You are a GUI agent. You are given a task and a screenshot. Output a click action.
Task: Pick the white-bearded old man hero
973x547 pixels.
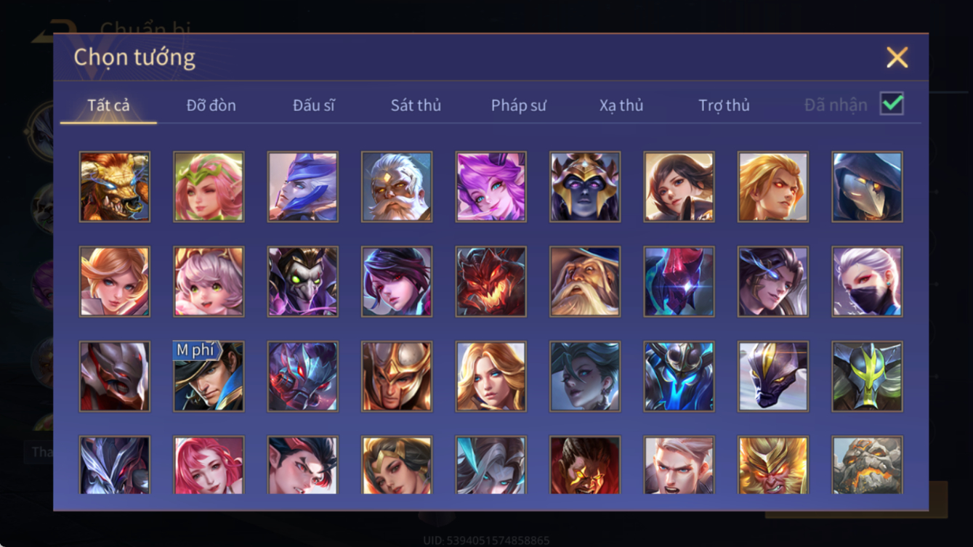click(397, 187)
